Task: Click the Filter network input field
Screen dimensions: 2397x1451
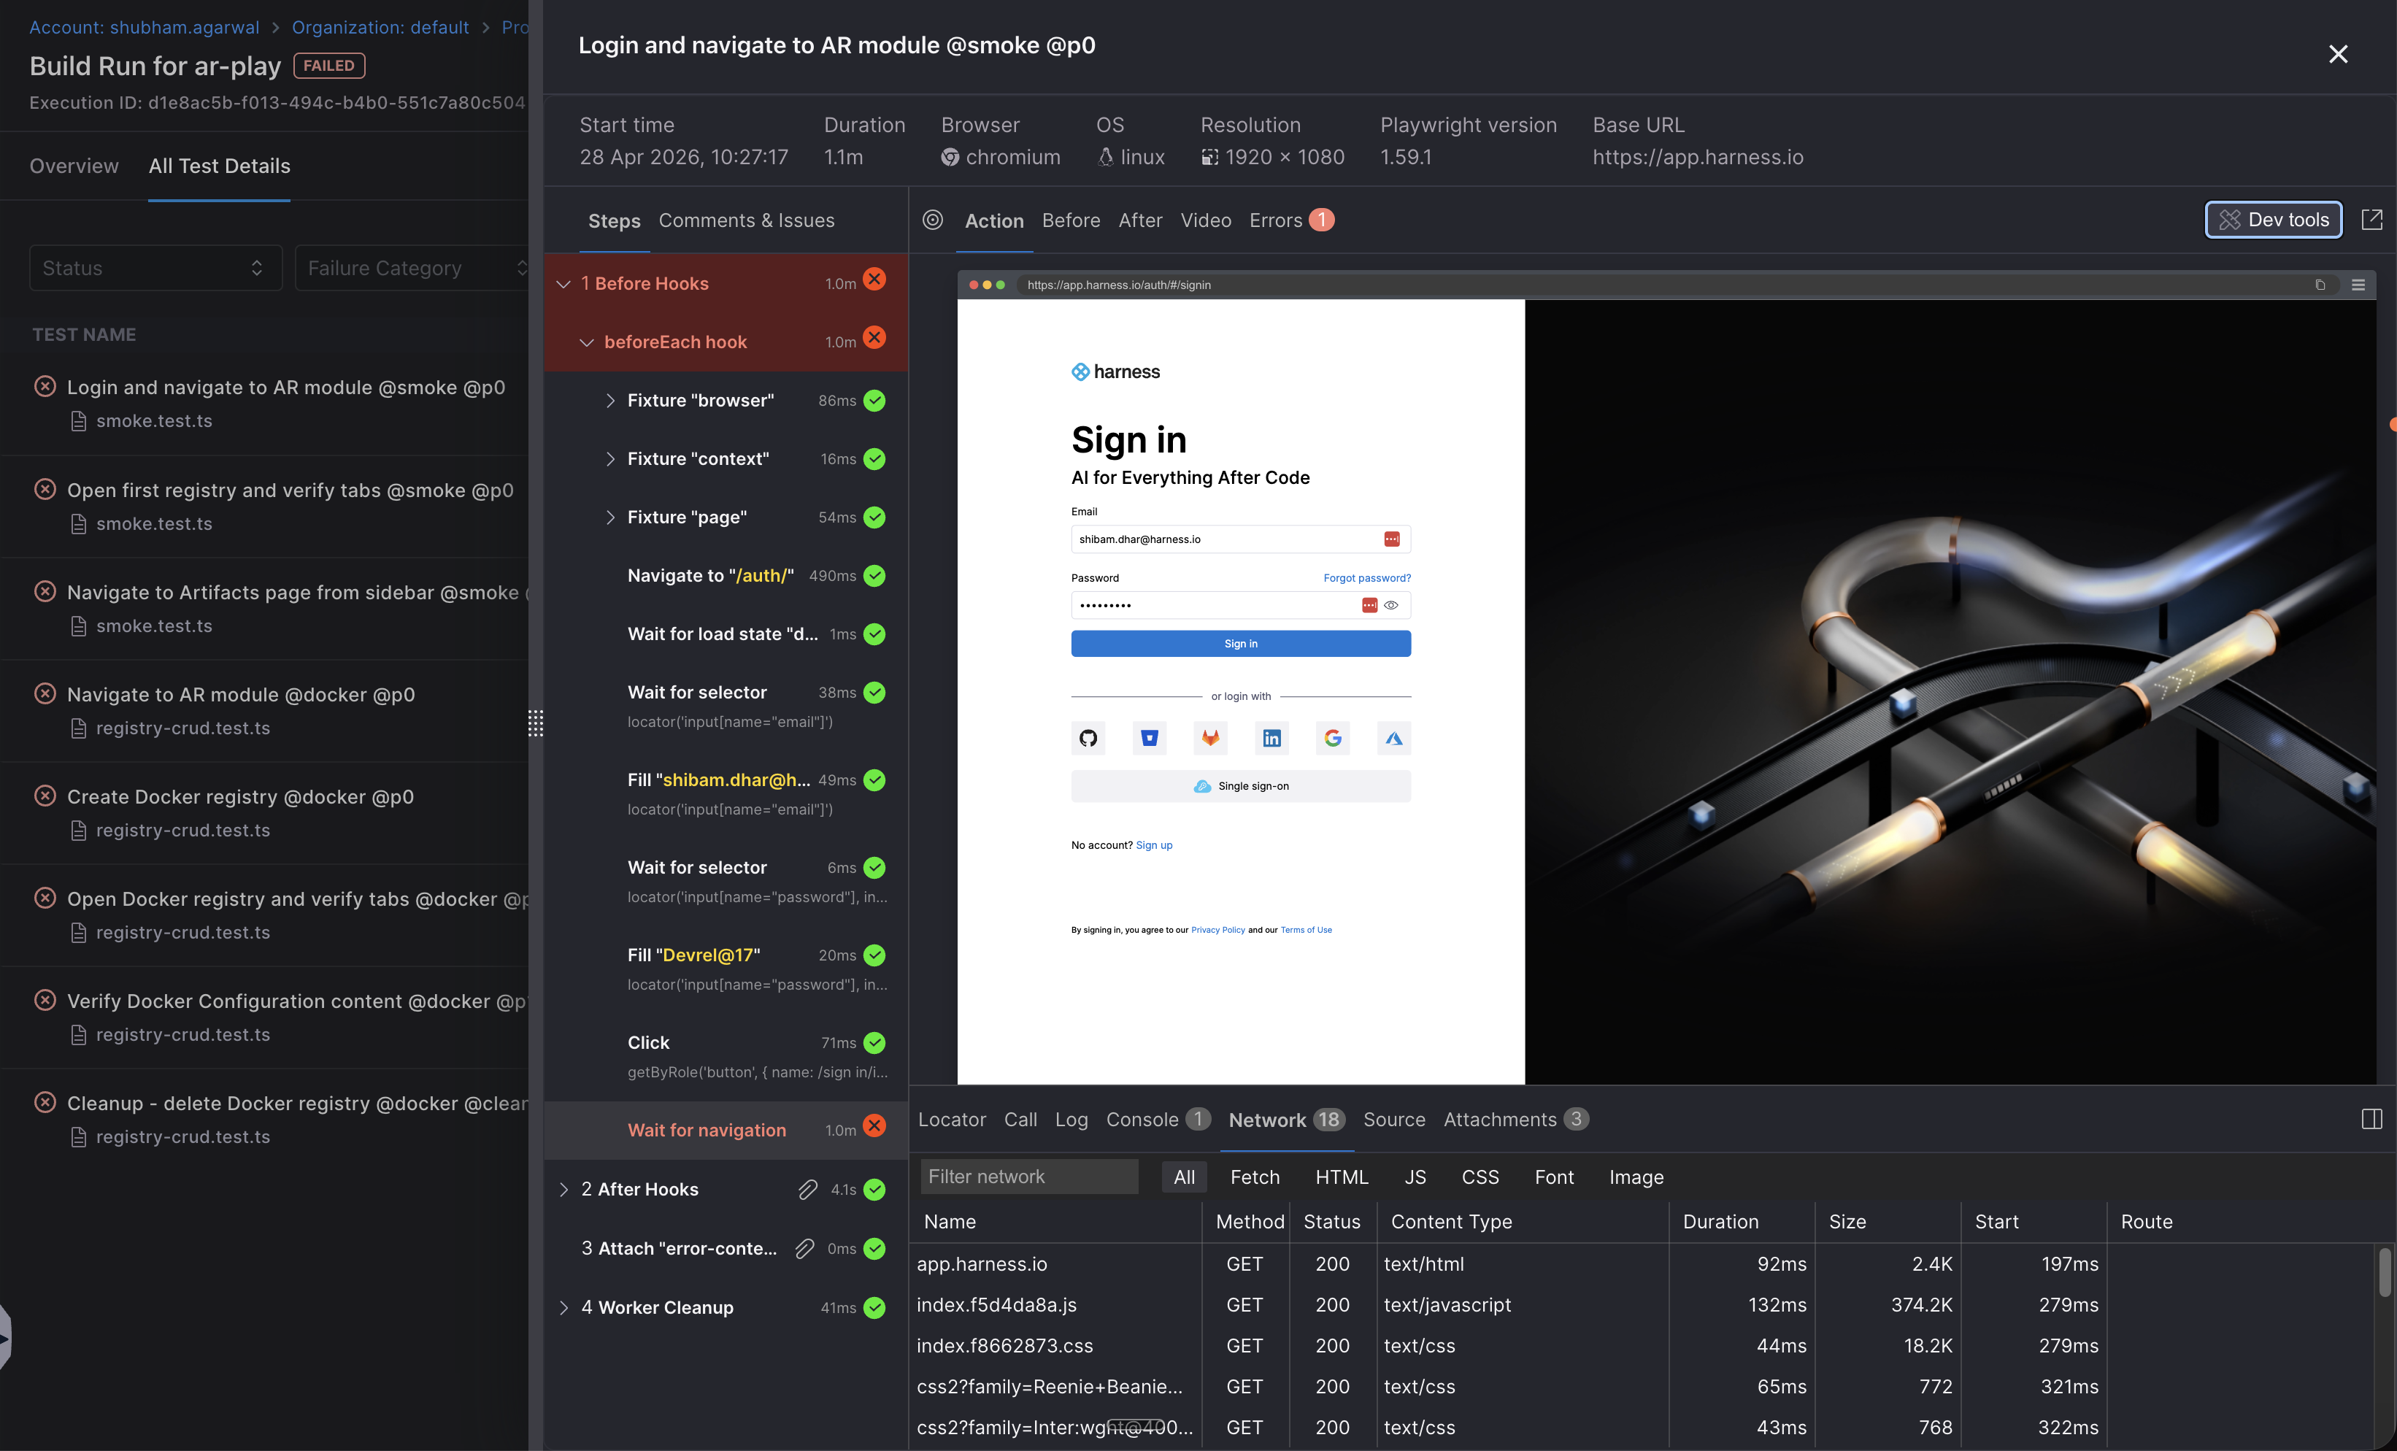Action: tap(1029, 1177)
